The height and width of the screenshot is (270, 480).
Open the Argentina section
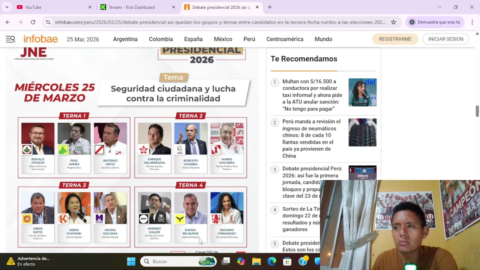pos(125,39)
